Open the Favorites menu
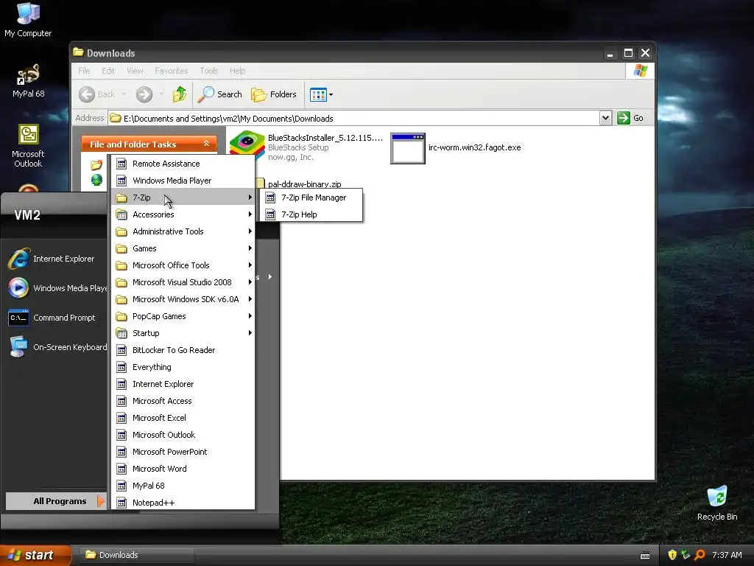 pos(171,71)
